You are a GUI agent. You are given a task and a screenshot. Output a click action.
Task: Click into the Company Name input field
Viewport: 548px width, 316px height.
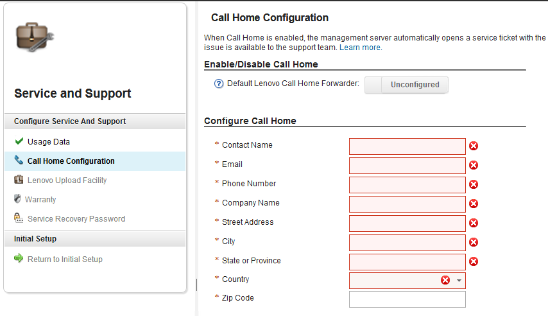[x=407, y=204]
